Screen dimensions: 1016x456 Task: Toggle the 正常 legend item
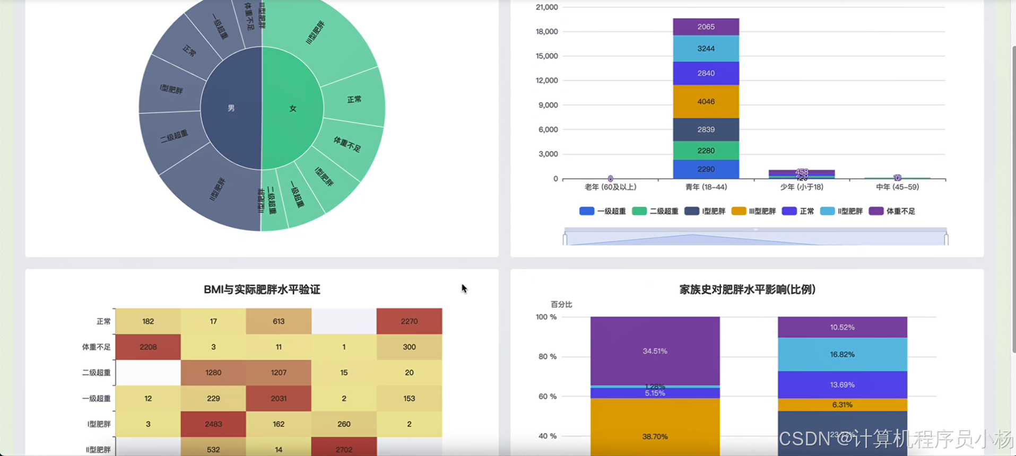[798, 211]
